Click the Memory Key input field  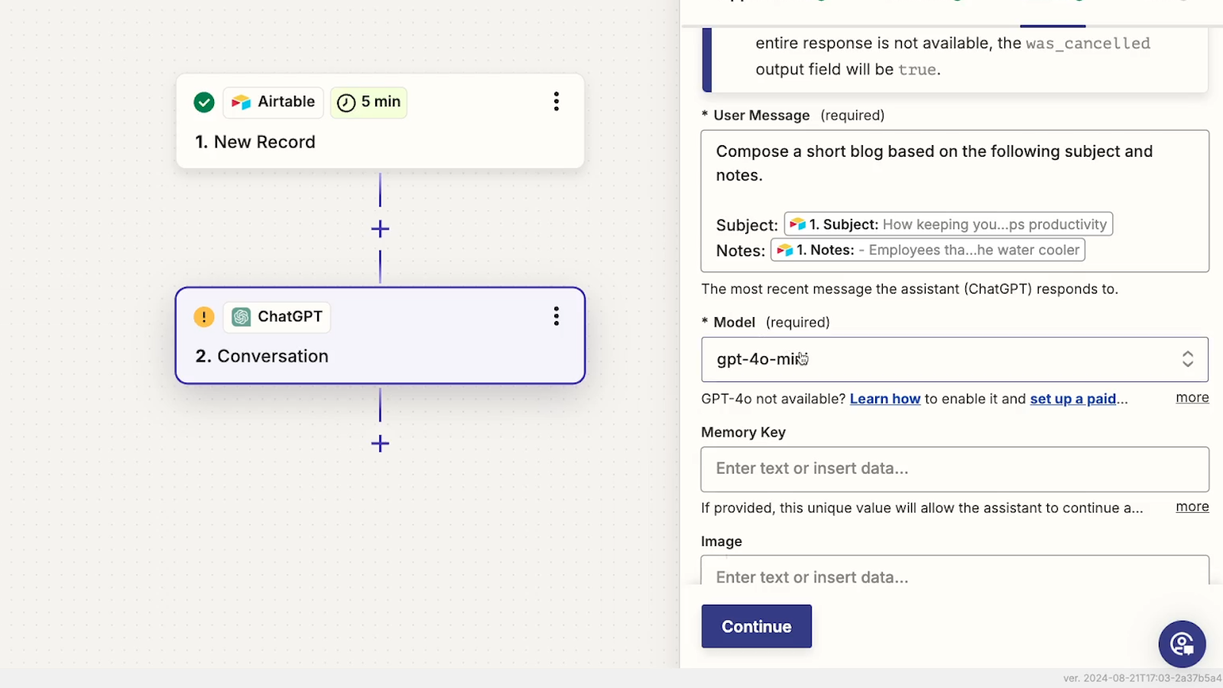tap(955, 469)
